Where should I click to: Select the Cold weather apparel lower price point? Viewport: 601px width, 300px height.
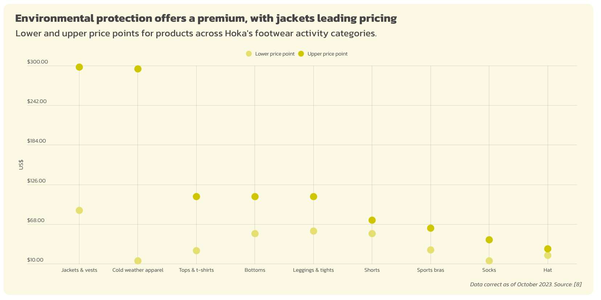(x=138, y=261)
